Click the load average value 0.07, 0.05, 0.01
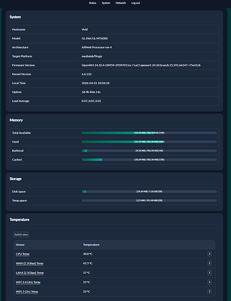Viewport: 231px width, 301px height. [91, 101]
